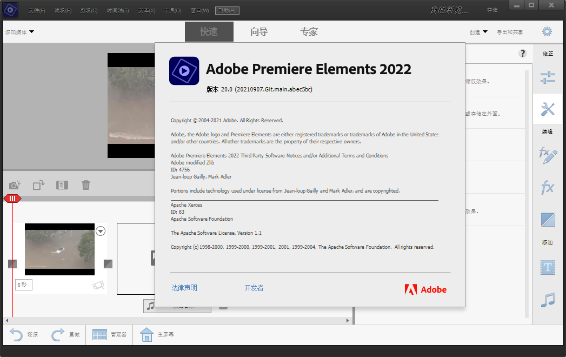Click the 开发者 link

(x=254, y=288)
